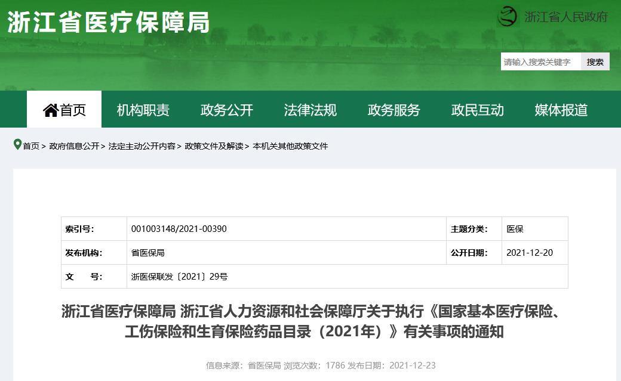
Task: Select the 首页 navigation tab
Action: click(64, 109)
